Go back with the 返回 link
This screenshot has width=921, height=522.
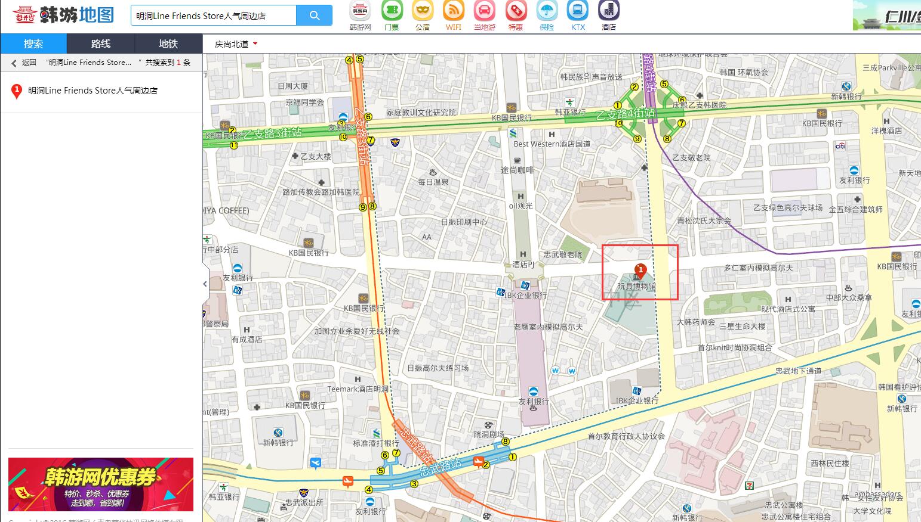point(24,63)
